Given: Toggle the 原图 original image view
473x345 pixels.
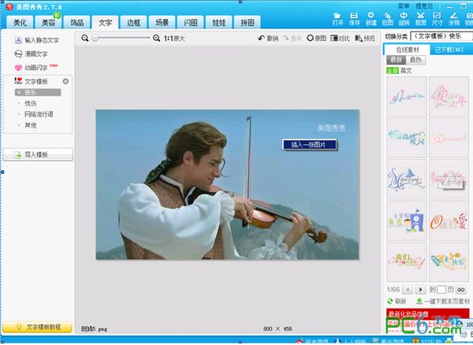Looking at the screenshot, I should pyautogui.click(x=315, y=38).
